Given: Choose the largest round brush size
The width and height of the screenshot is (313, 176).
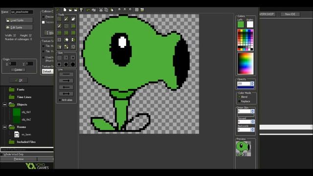Looking at the screenshot, I should click(73, 64).
